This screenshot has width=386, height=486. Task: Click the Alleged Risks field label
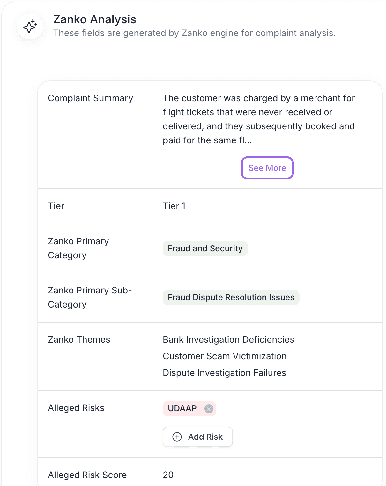tap(76, 408)
